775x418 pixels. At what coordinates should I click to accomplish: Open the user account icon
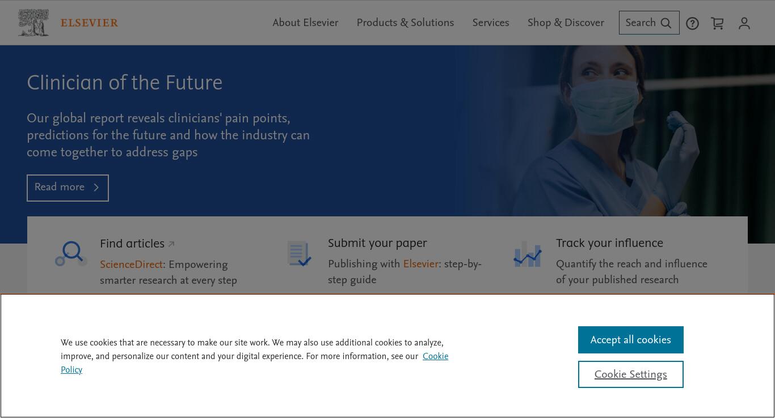(744, 23)
